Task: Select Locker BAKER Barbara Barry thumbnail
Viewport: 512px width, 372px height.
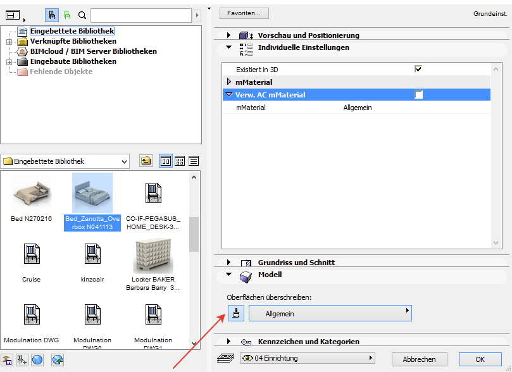Action: click(x=153, y=256)
